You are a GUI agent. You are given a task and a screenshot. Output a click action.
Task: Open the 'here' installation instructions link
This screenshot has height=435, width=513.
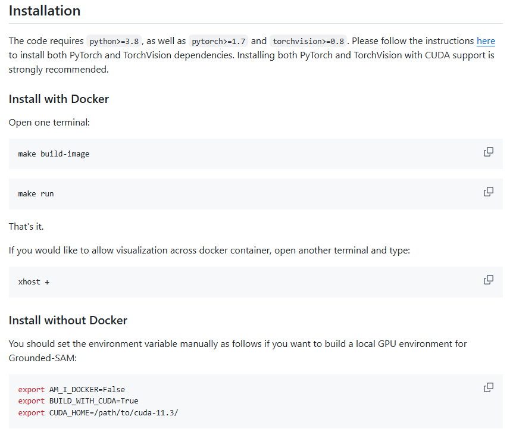pos(486,41)
